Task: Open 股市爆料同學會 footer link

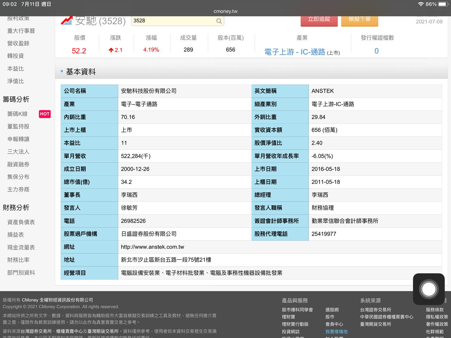Action: [297, 310]
